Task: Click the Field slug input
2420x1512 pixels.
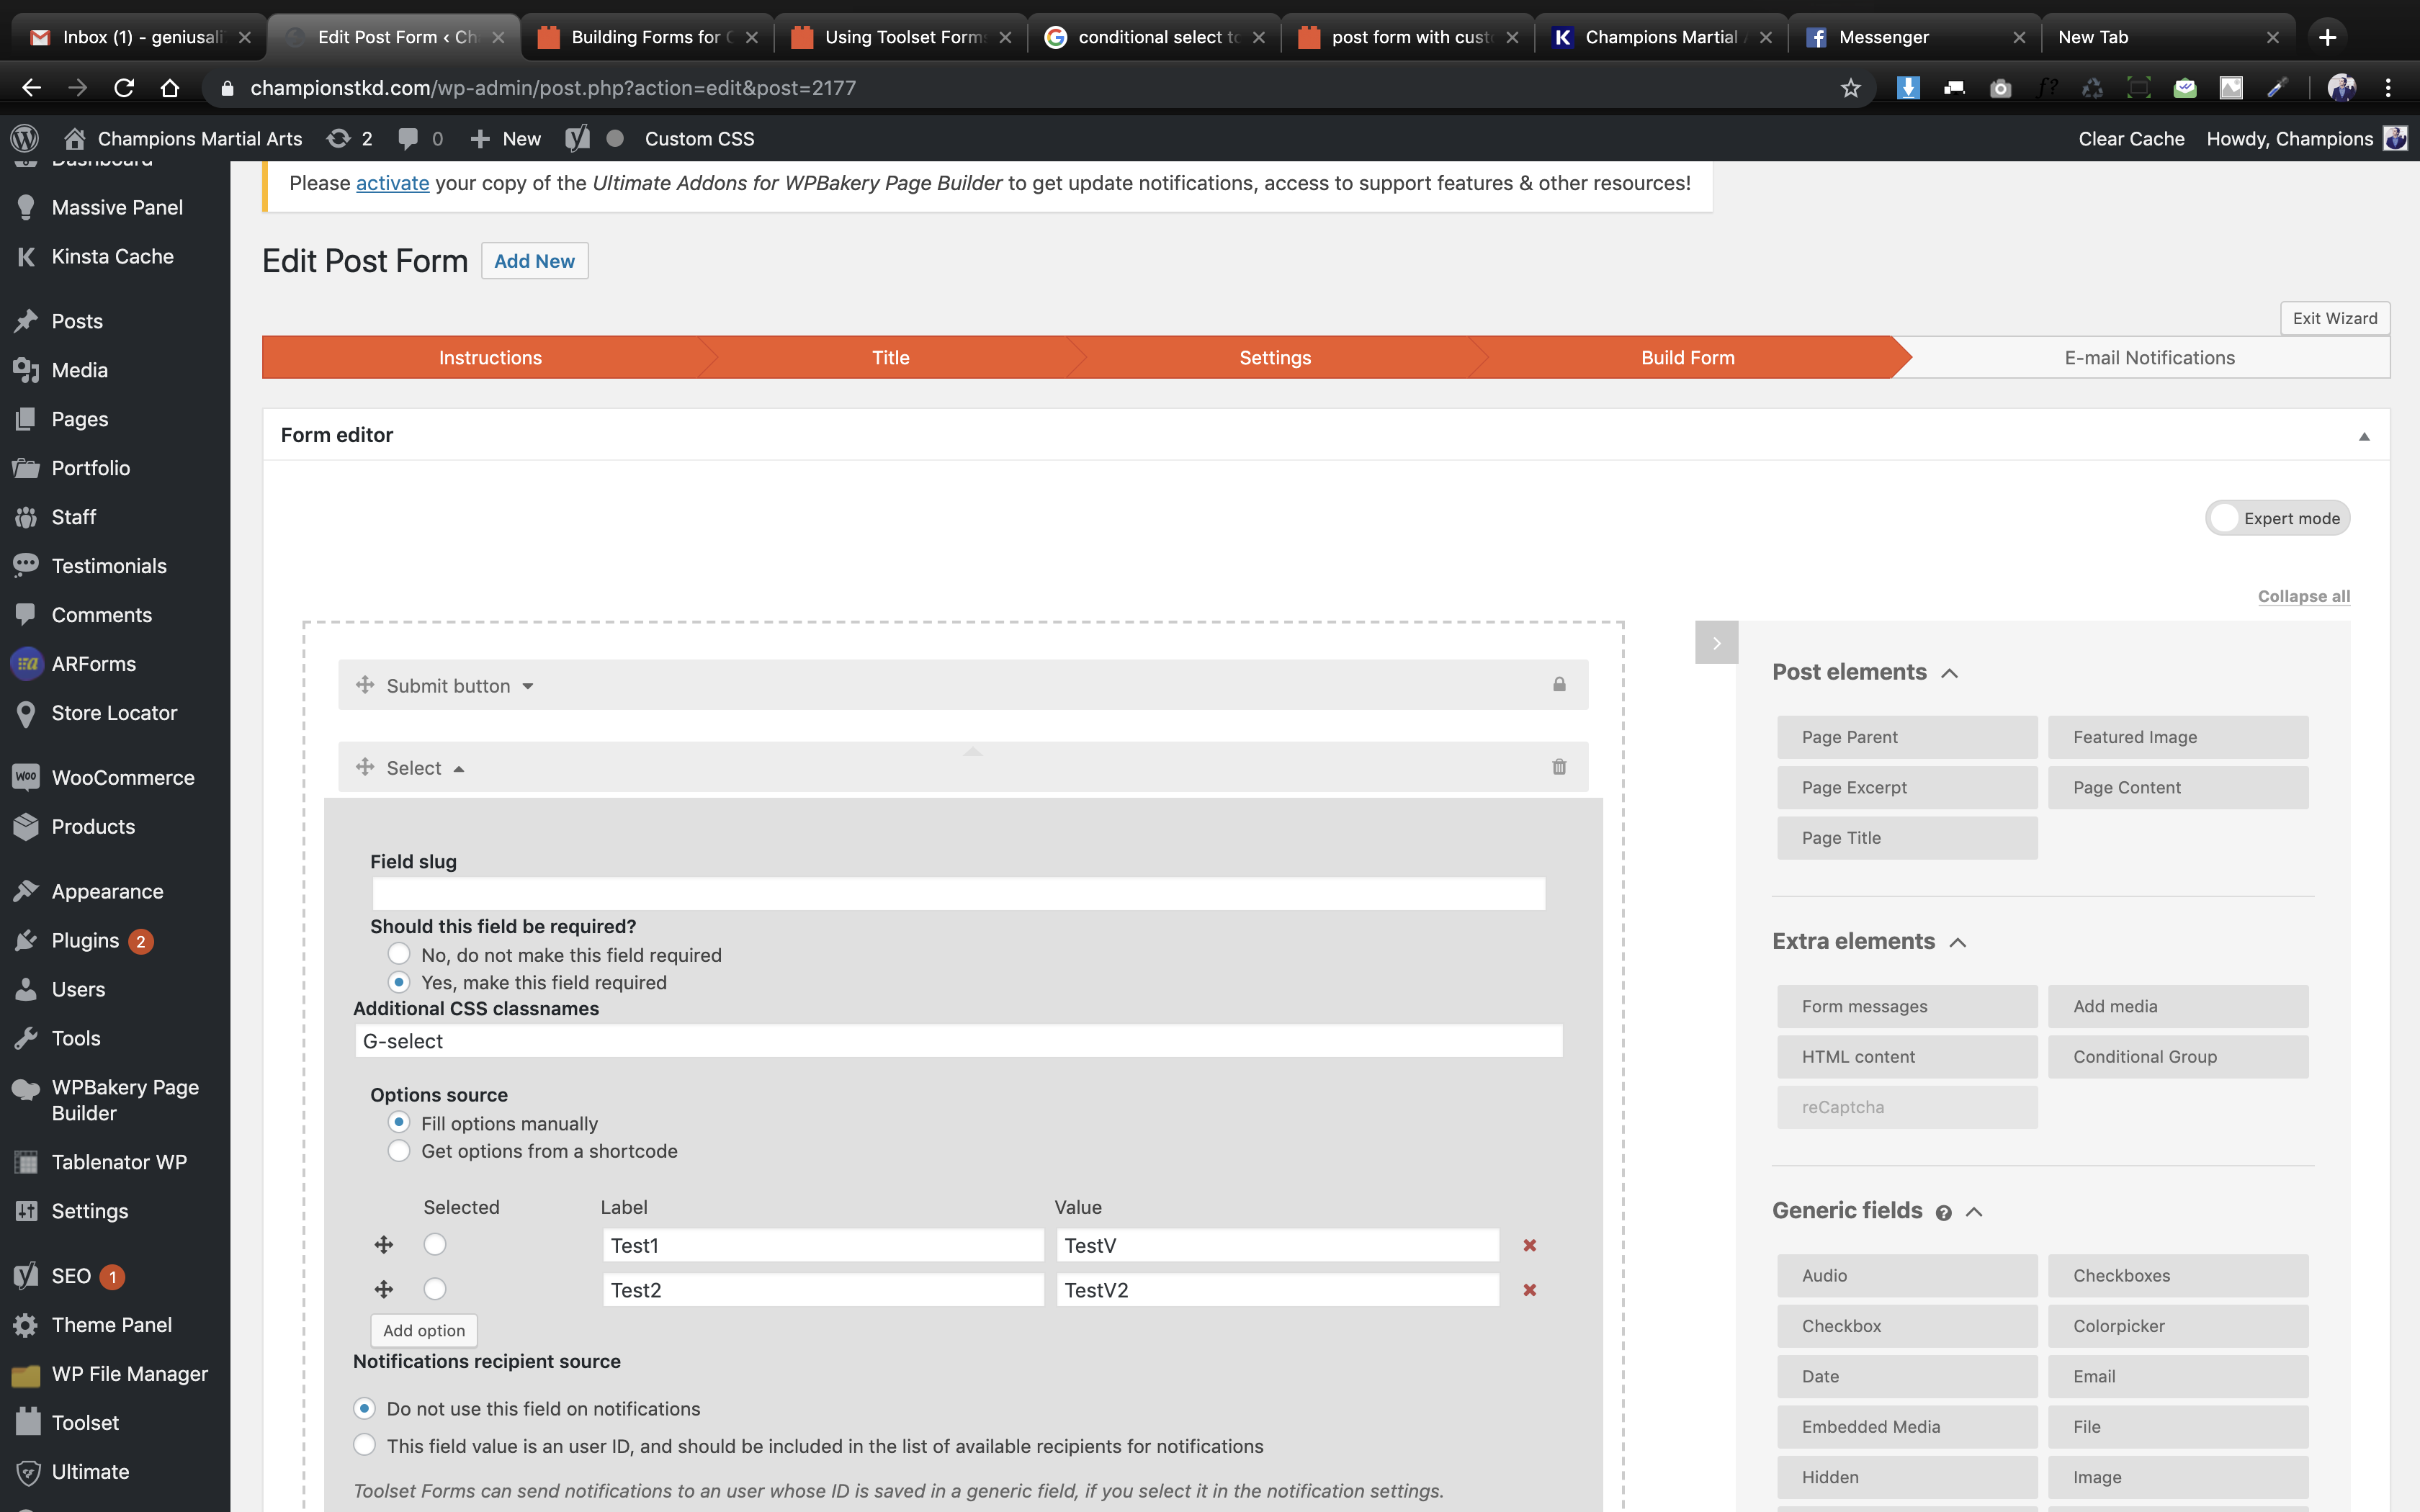Action: (958, 893)
